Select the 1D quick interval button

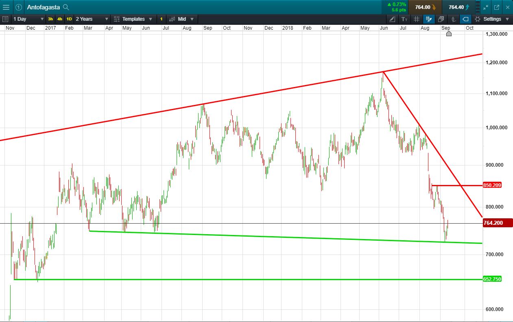pos(69,19)
